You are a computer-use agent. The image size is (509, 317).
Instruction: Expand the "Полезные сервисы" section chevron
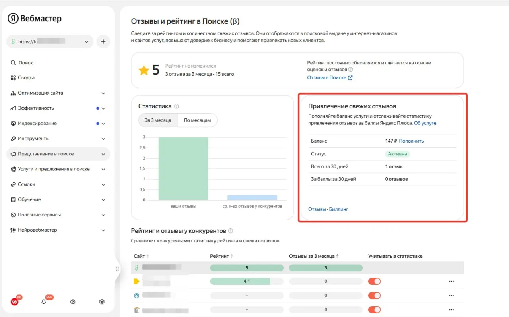tap(103, 215)
